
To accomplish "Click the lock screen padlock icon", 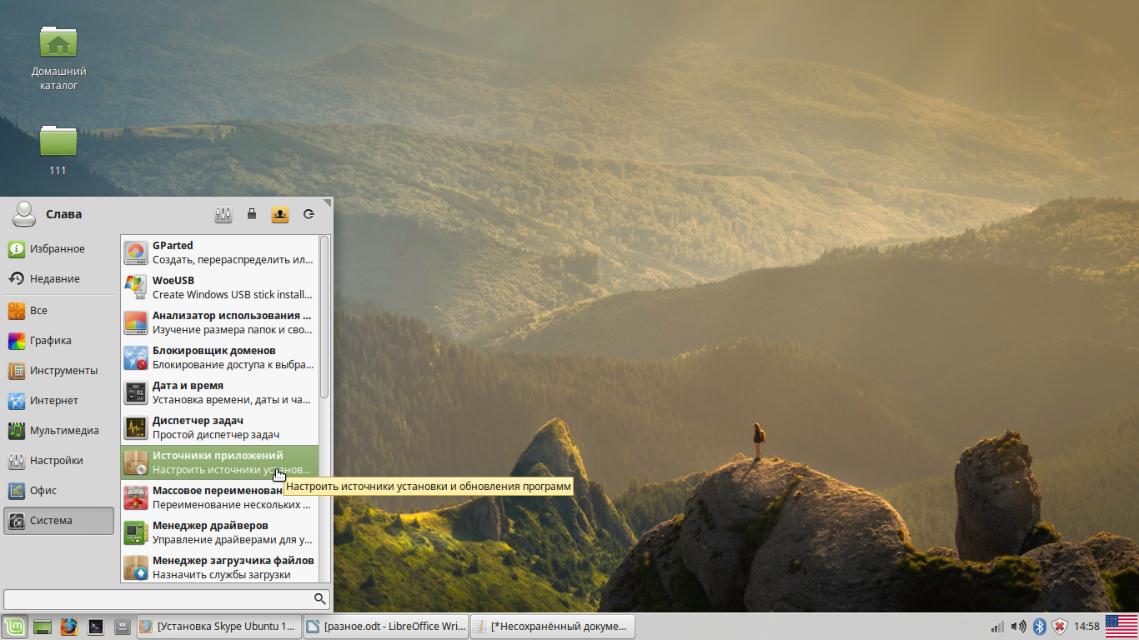I will pos(252,214).
